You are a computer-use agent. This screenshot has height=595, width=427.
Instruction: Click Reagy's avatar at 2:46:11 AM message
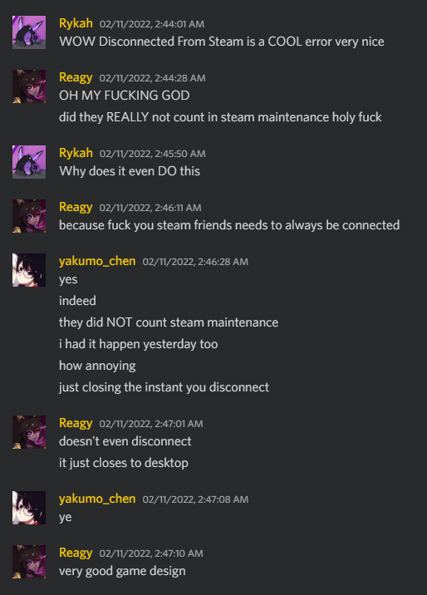pos(29,216)
